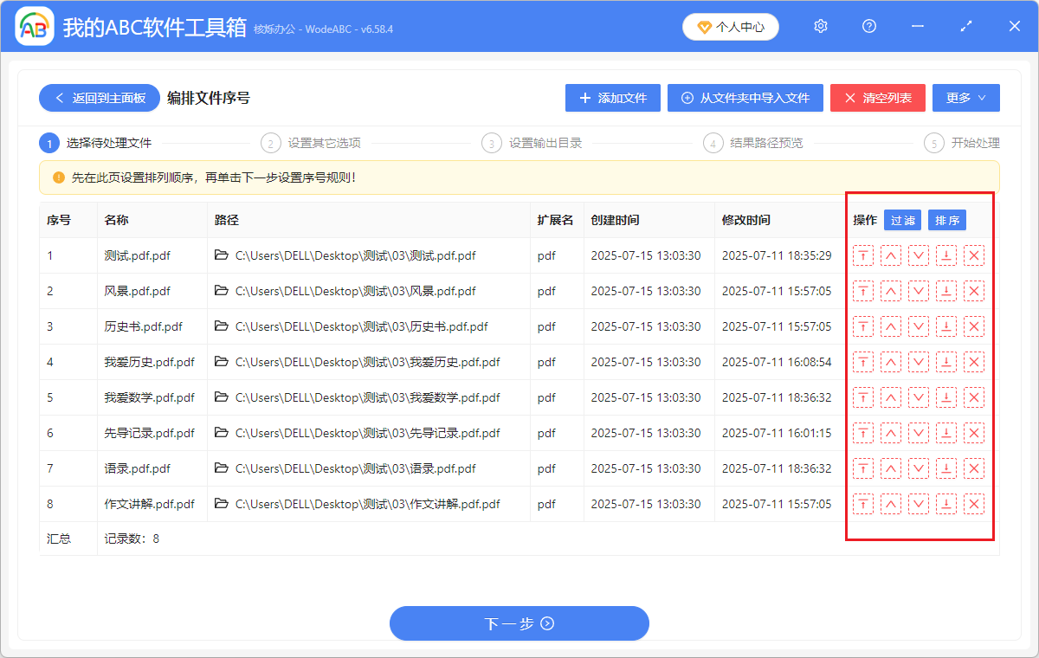Open the 排序 sort option

point(946,220)
